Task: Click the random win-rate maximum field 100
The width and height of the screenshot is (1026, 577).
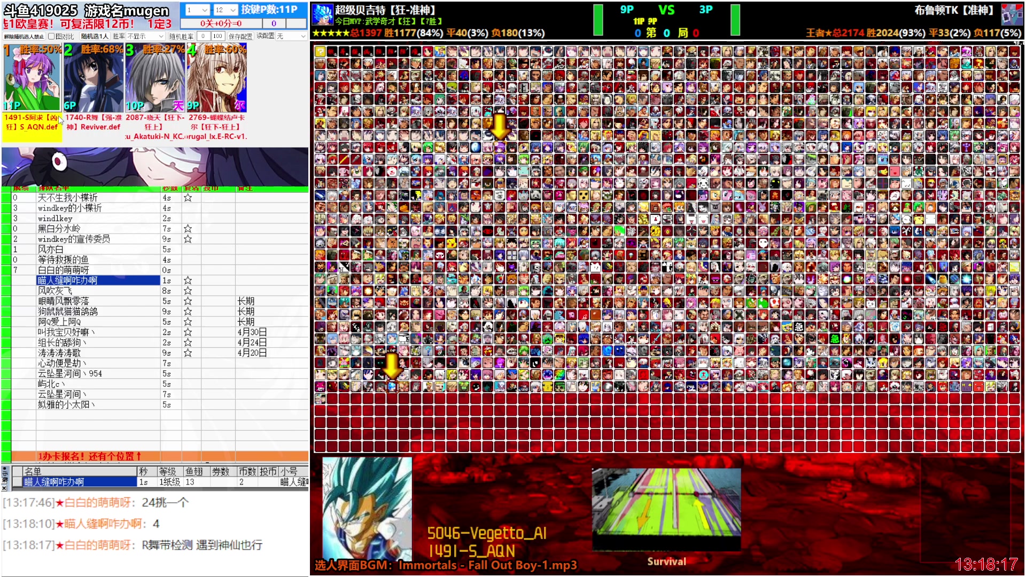Action: pos(217,36)
